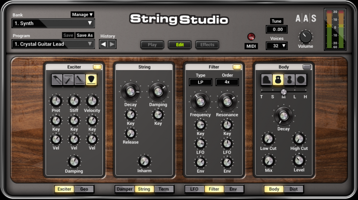This screenshot has width=358, height=200.
Task: Click the Save program button
Action: point(68,35)
